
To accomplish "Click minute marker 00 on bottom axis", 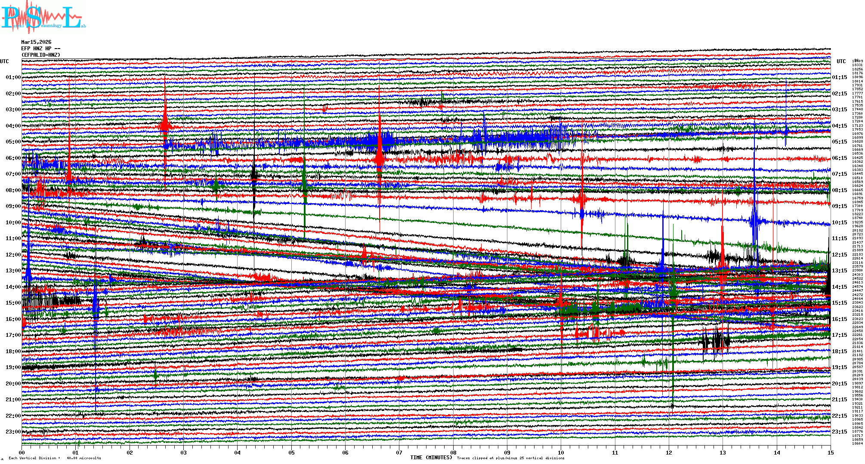I will point(22,452).
